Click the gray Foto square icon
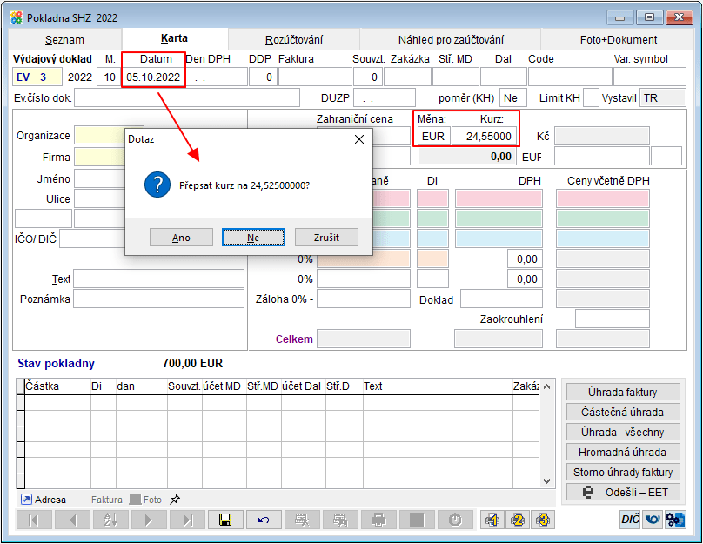703x544 pixels. [135, 499]
